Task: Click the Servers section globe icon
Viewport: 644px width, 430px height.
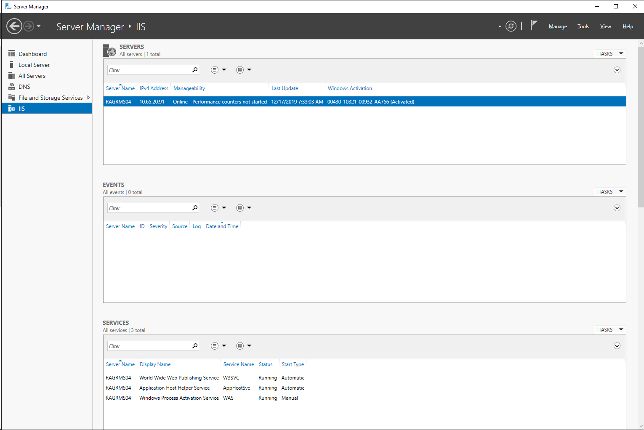Action: click(x=109, y=50)
